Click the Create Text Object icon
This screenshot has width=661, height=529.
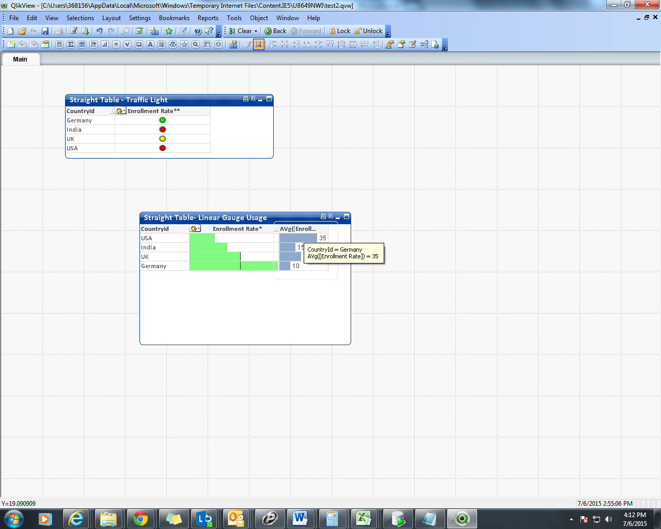click(150, 44)
